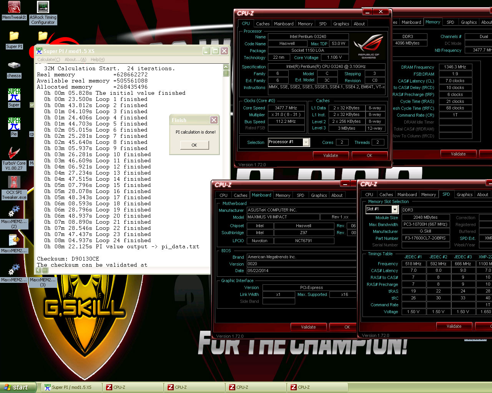
Task: Select the cheeza drive icon
Action: [14, 69]
